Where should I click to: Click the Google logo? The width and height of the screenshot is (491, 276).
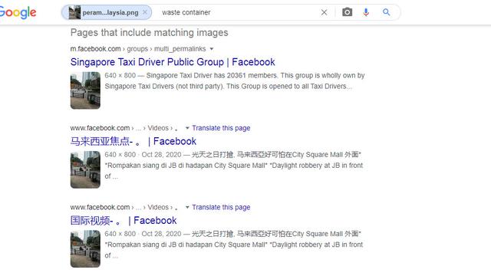click(18, 12)
